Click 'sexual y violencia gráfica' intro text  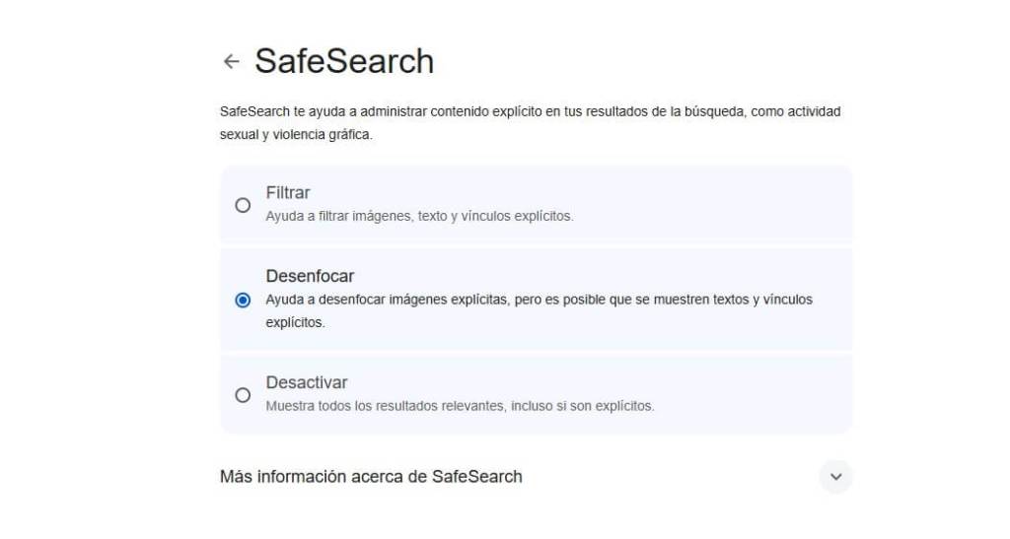pyautogui.click(x=296, y=135)
